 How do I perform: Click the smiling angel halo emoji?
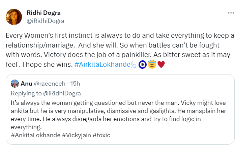[152, 64]
